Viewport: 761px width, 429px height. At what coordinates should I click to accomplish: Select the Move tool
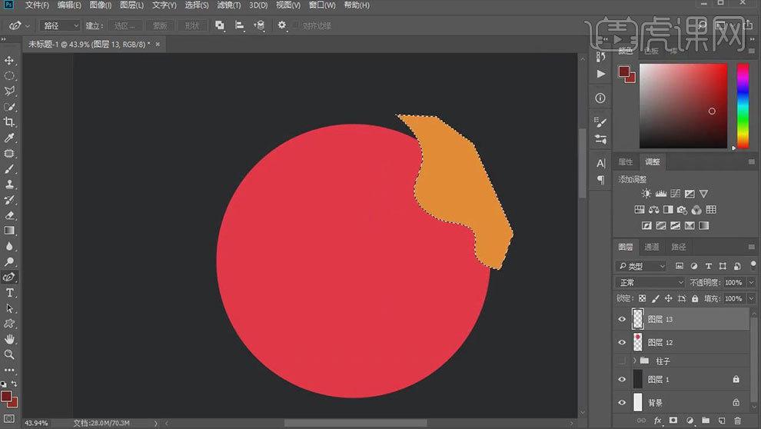9,60
